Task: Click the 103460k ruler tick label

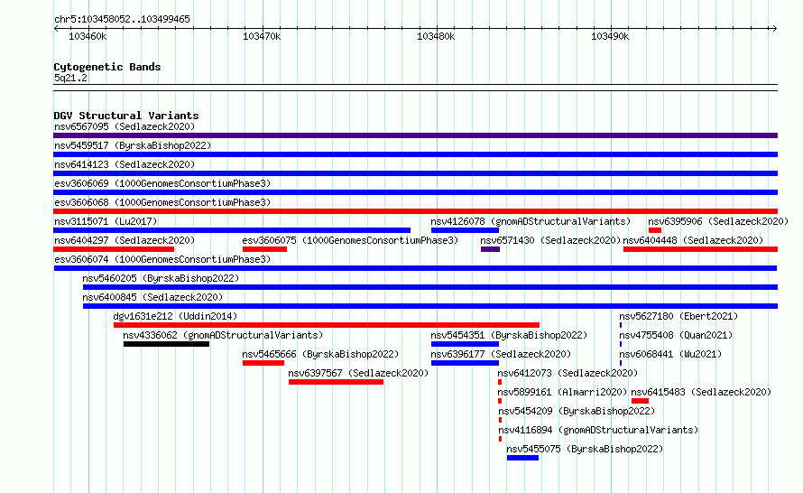Action: click(88, 36)
